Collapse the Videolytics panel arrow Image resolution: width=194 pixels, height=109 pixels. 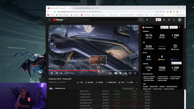click(x=179, y=27)
